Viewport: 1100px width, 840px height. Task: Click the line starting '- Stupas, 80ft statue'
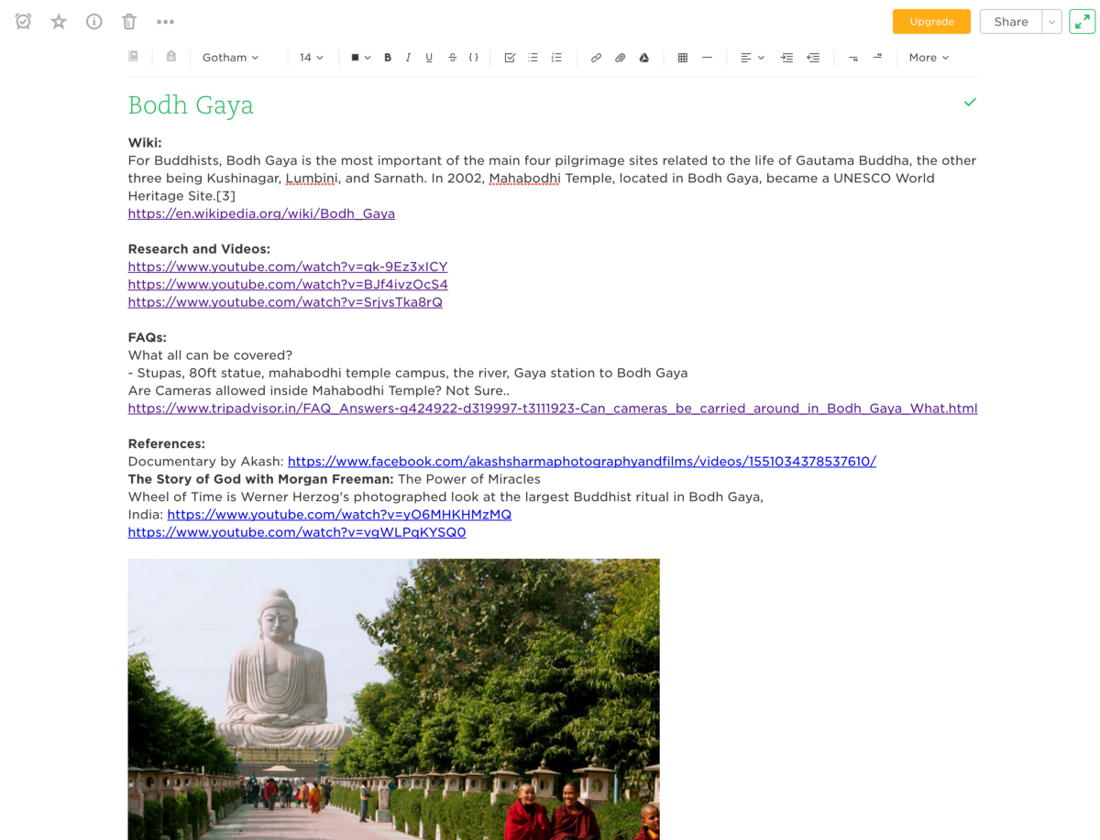point(408,373)
